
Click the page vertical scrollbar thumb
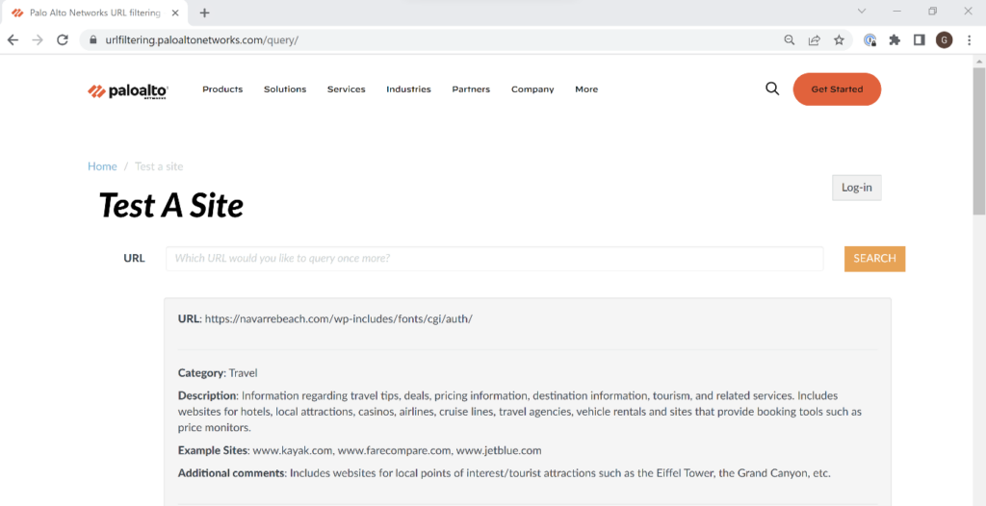pyautogui.click(x=979, y=140)
